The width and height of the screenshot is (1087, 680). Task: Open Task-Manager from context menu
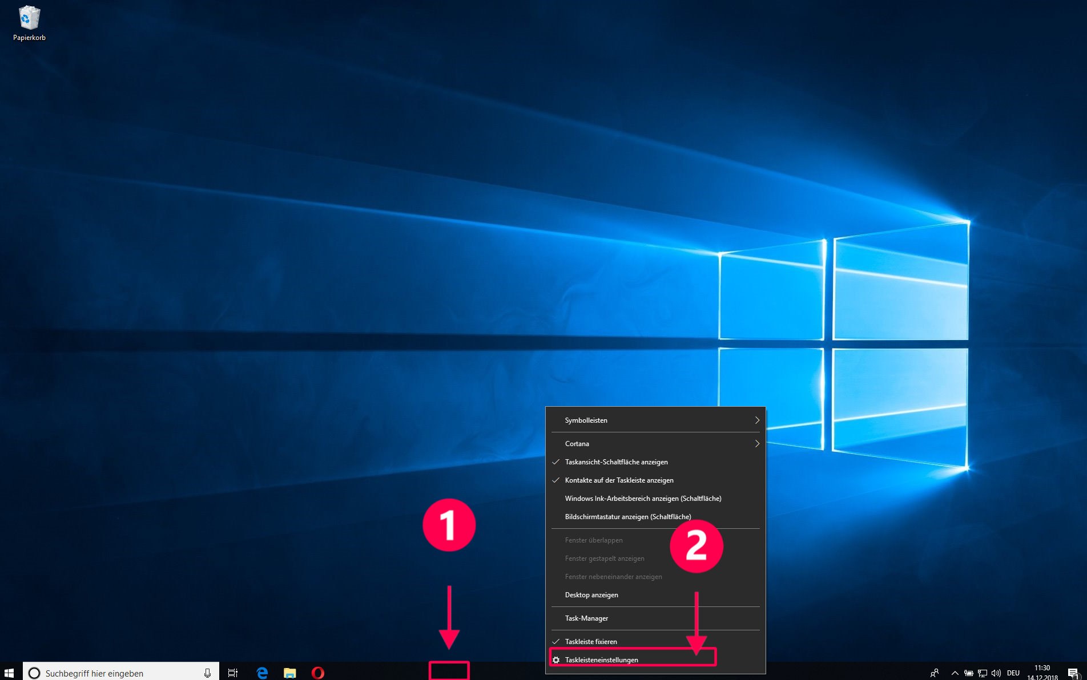click(655, 618)
